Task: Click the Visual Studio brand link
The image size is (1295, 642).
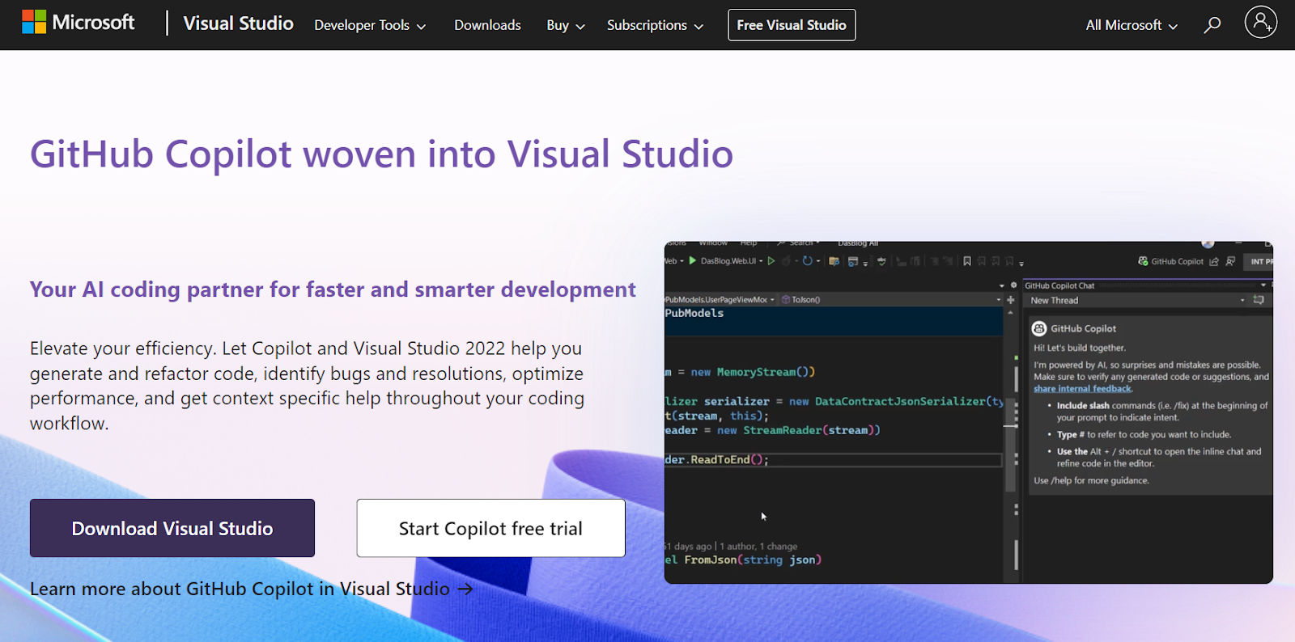Action: click(x=238, y=23)
